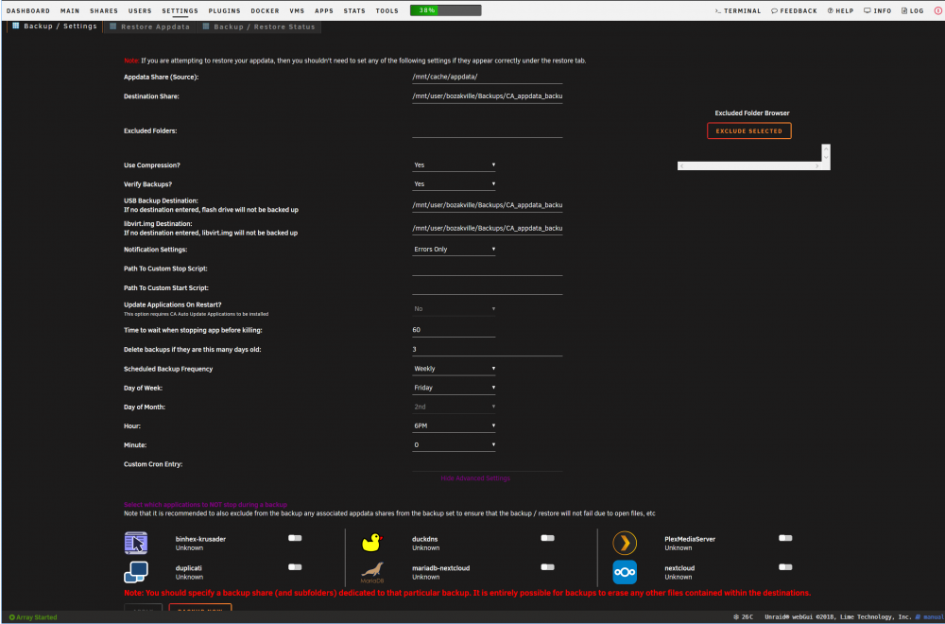This screenshot has height=624, width=945.
Task: Click the mariadb-nextcloud seal icon
Action: [371, 573]
